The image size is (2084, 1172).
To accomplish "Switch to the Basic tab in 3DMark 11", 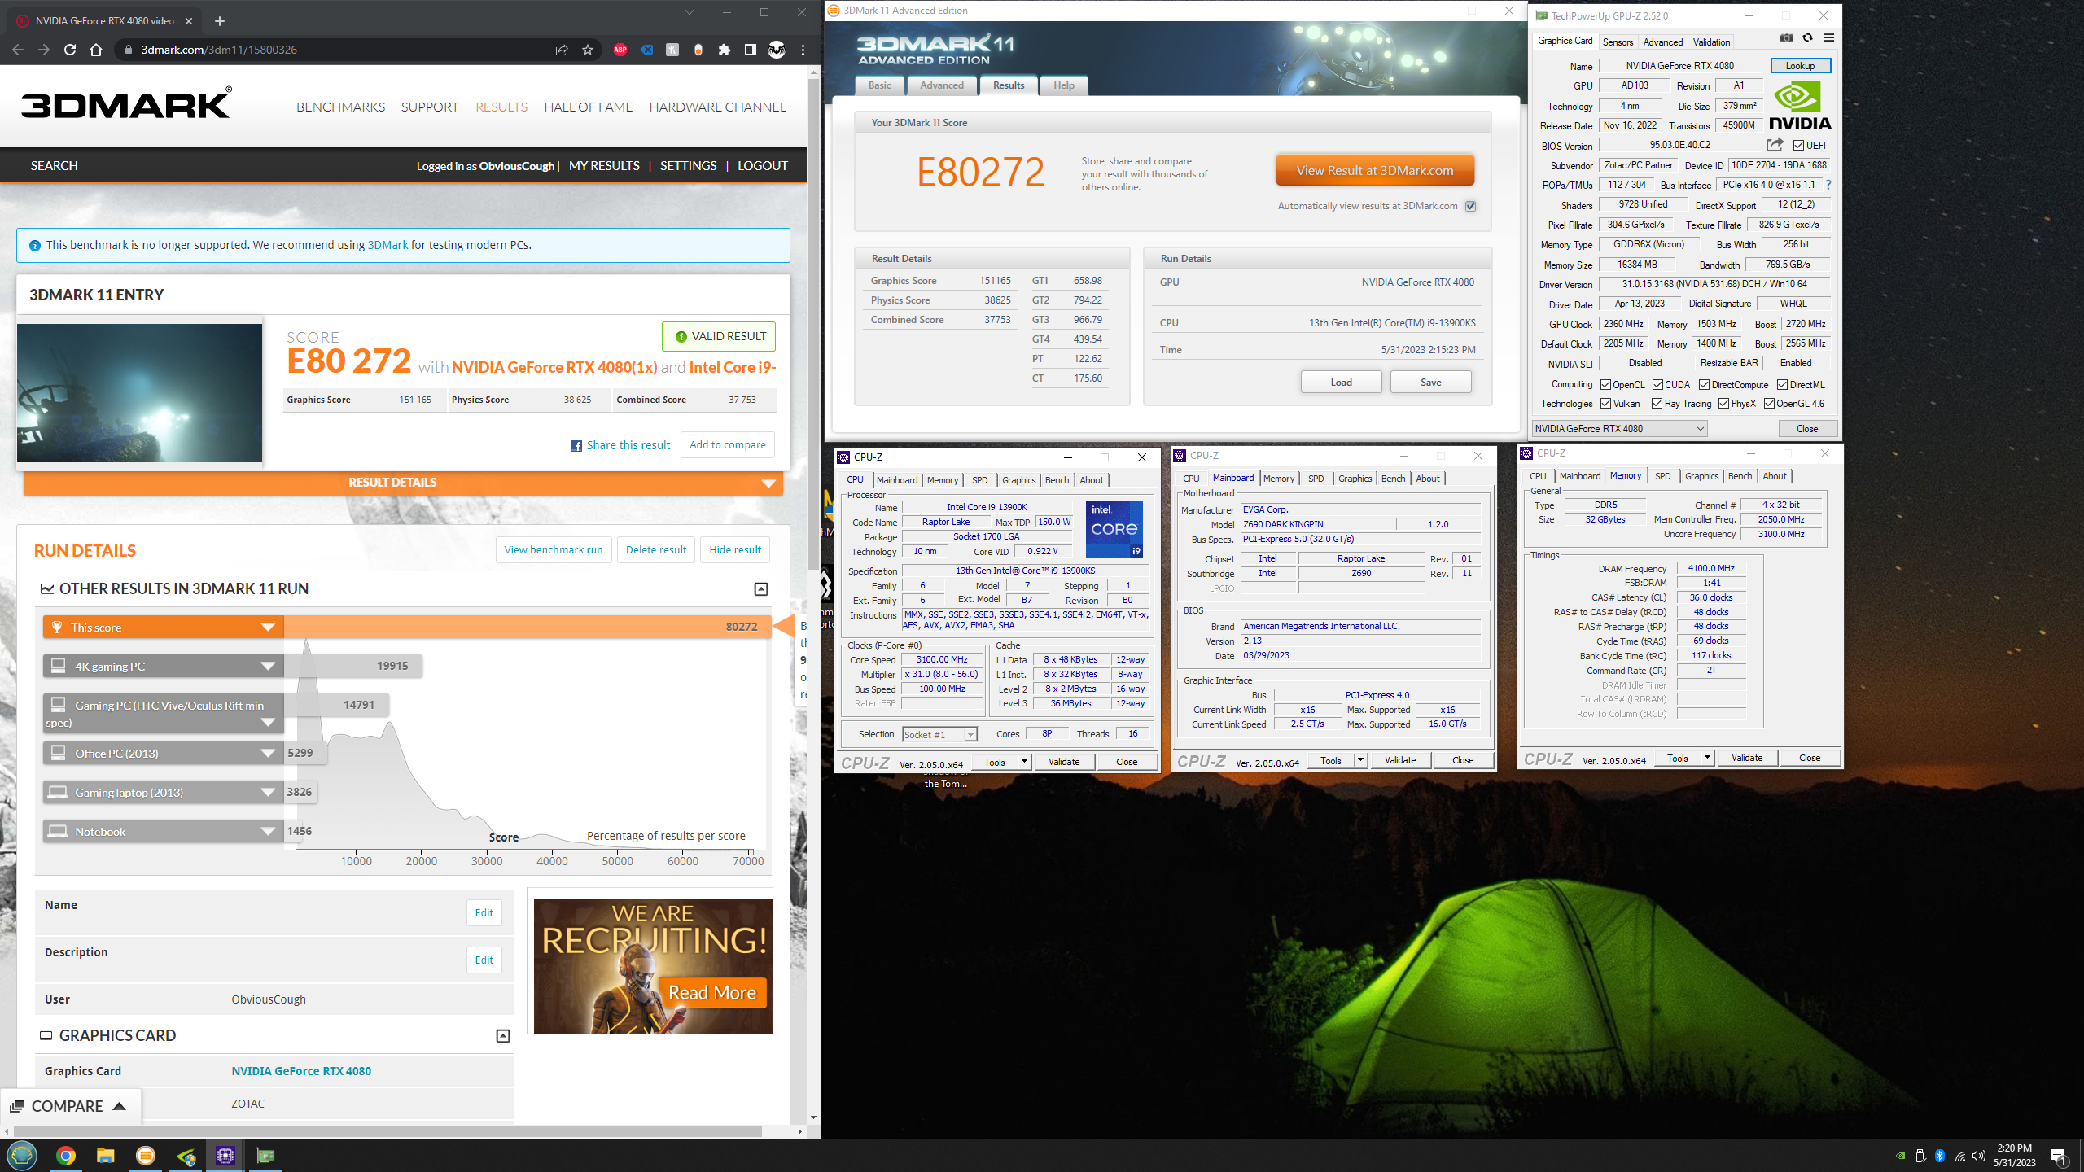I will click(879, 85).
